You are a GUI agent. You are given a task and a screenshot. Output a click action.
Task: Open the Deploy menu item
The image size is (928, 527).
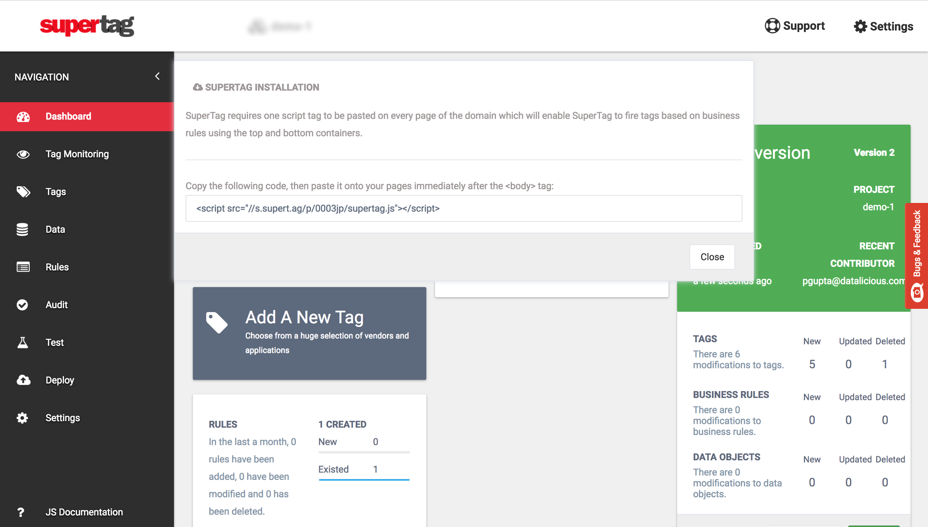point(87,380)
